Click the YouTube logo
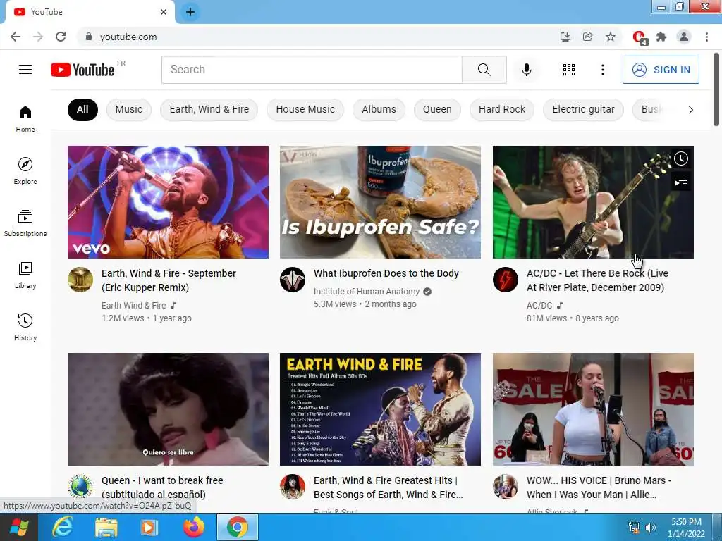 (x=83, y=70)
